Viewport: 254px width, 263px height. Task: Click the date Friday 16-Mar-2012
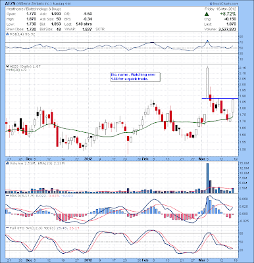(220, 9)
